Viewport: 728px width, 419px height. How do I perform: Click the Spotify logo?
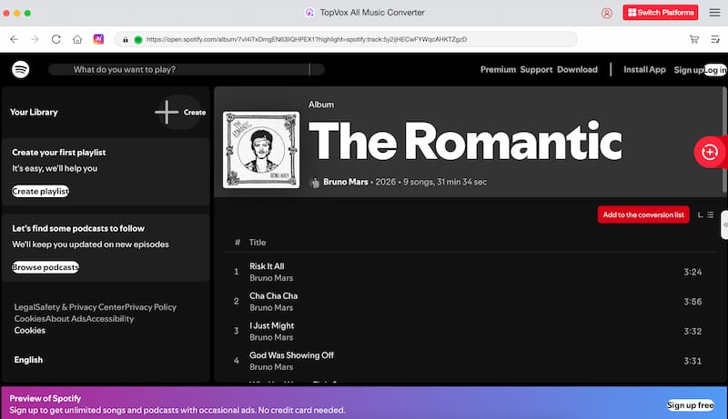20,69
